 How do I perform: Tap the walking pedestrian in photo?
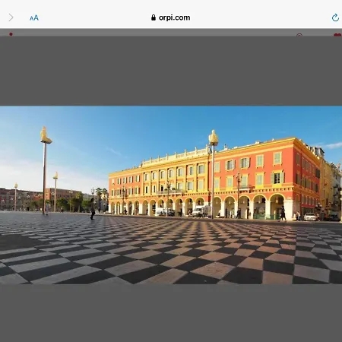93,209
